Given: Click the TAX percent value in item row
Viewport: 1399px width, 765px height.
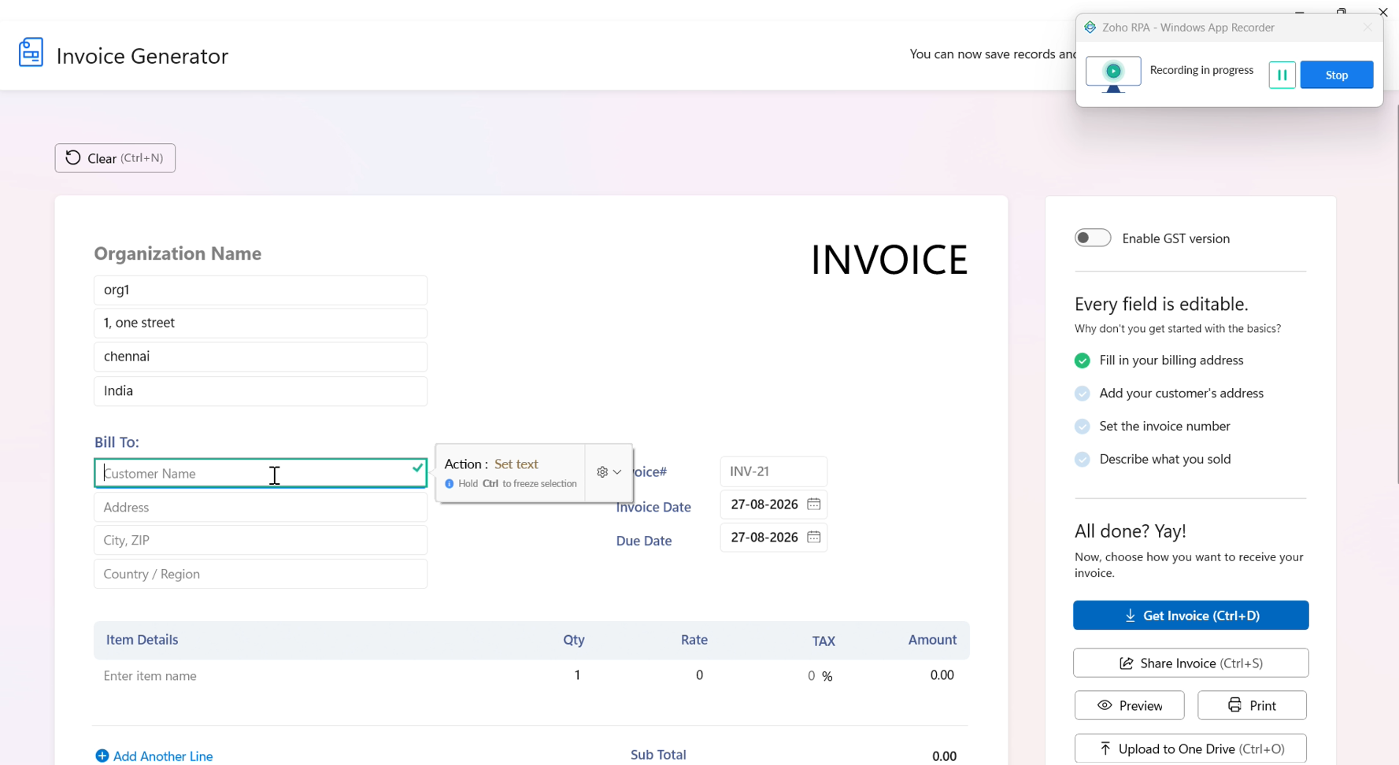Looking at the screenshot, I should click(811, 676).
